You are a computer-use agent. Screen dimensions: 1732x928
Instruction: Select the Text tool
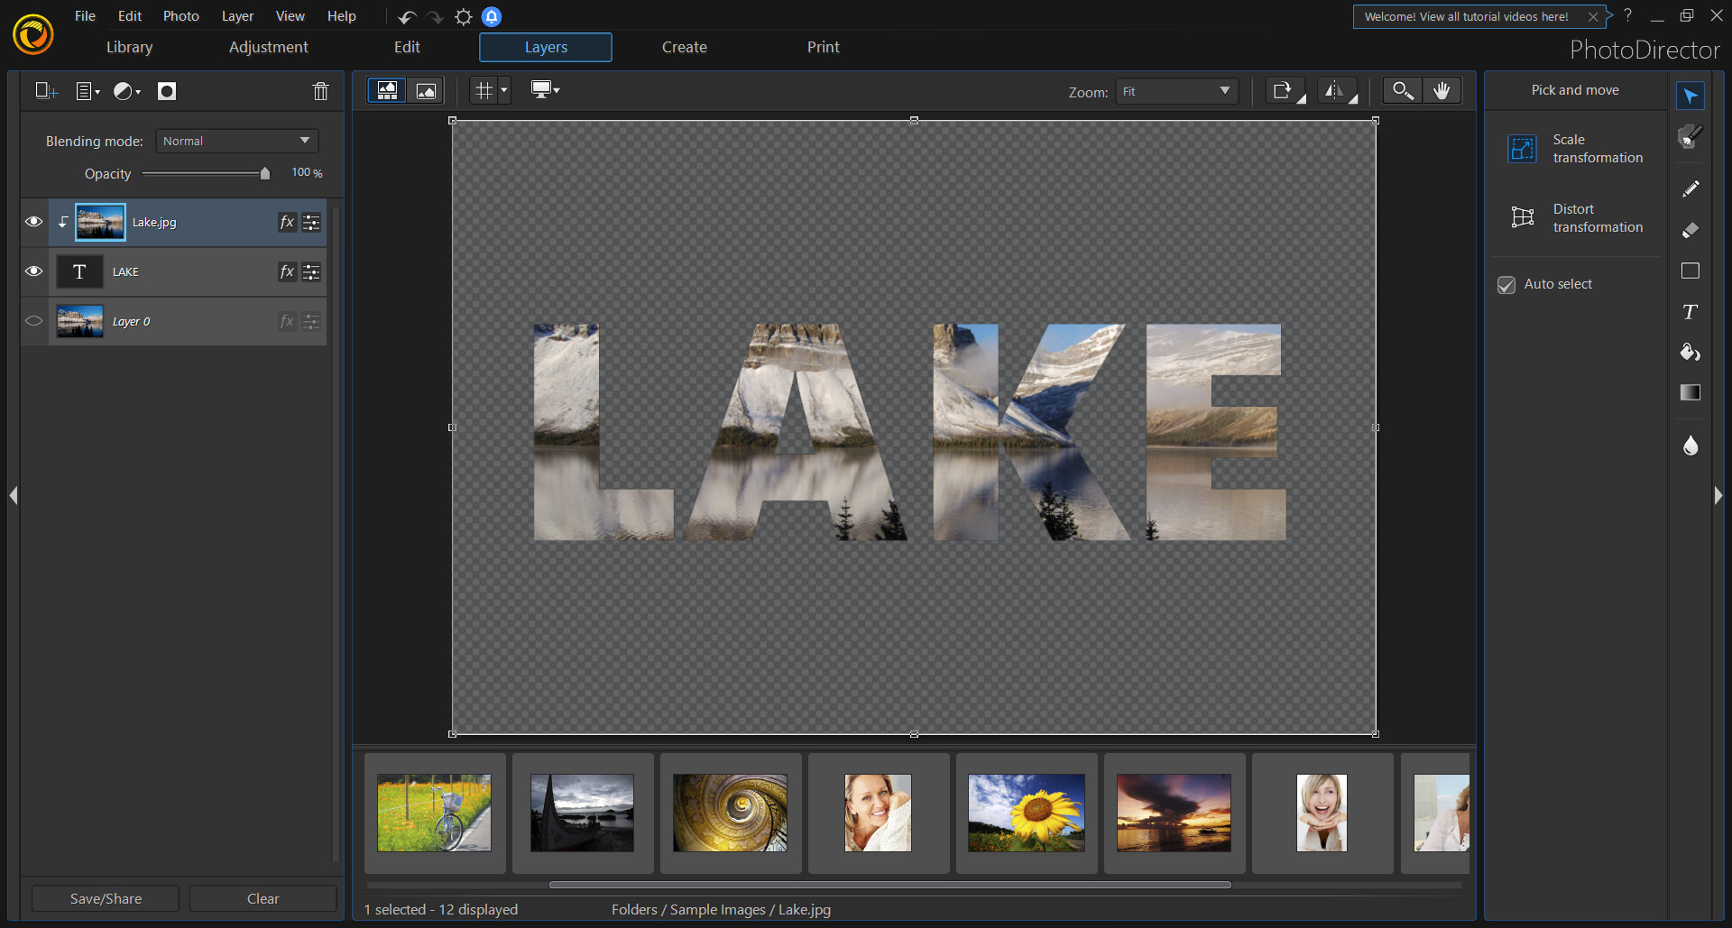[1691, 312]
